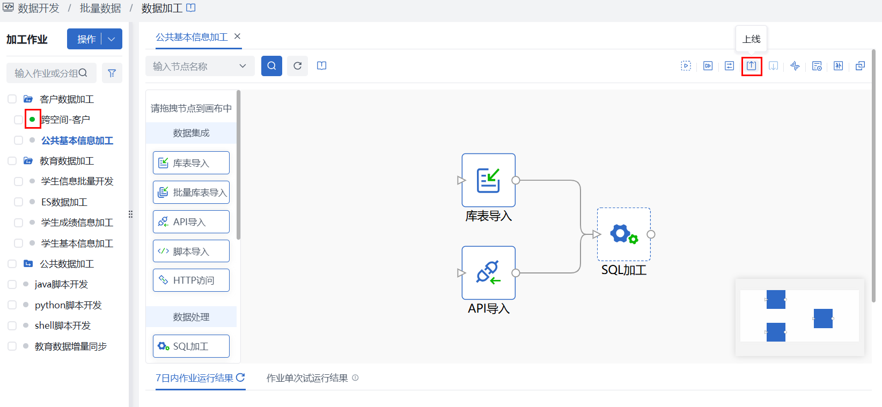The height and width of the screenshot is (407, 882).
Task: Select 脚本导入 in node palette
Action: click(x=191, y=251)
